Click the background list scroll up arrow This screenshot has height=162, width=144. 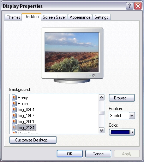point(101,98)
